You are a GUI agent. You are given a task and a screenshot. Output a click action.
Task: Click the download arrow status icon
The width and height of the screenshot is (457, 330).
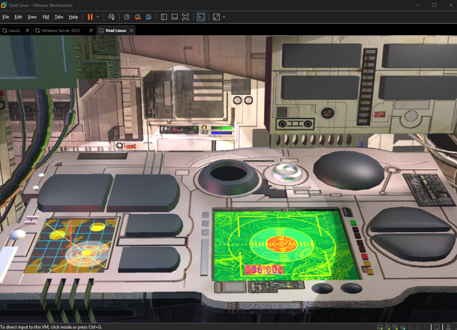point(448,327)
